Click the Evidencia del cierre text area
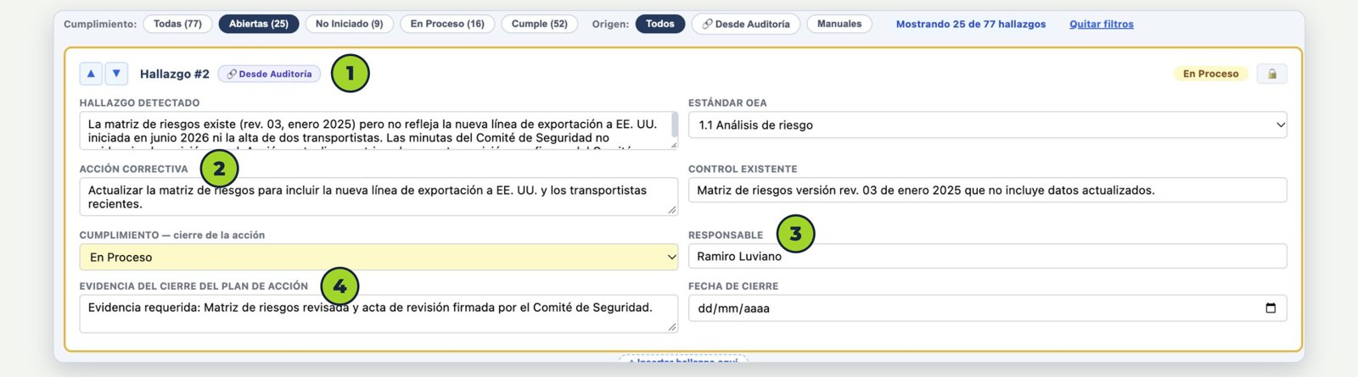 point(379,313)
